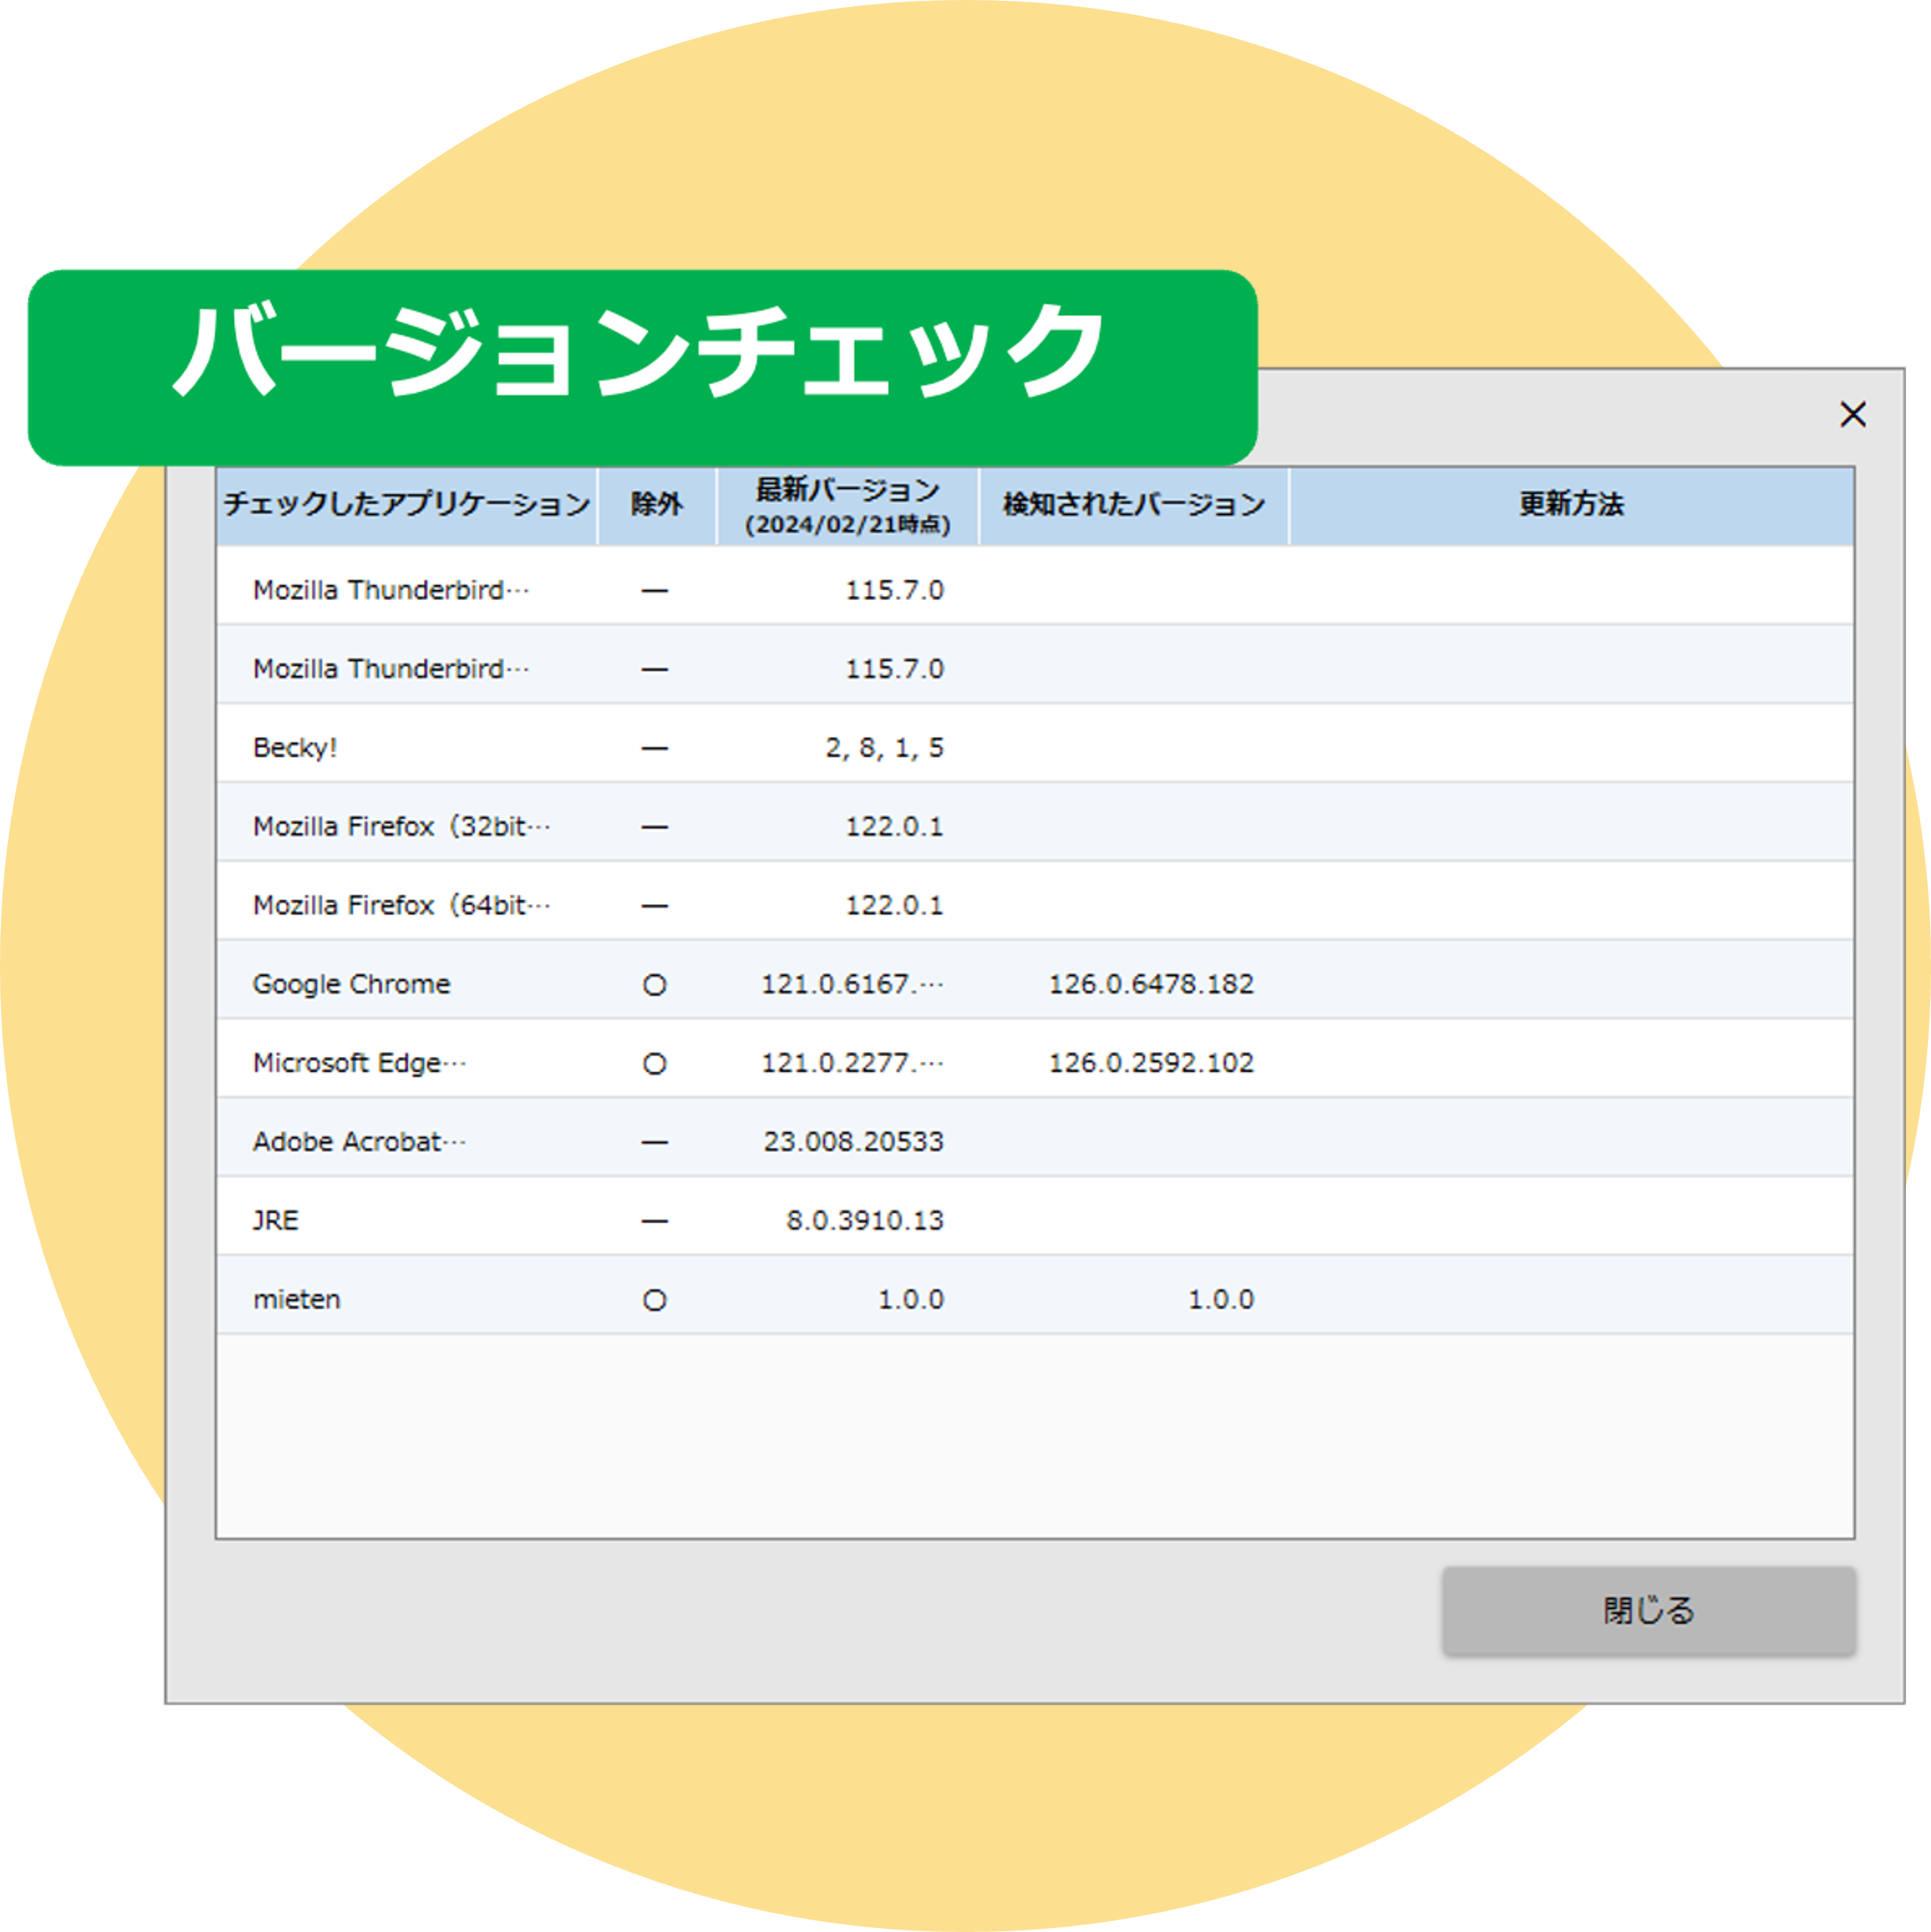This screenshot has height=1932, width=1931.
Task: Select the Mozilla Firefox (64bit… row name
Action: (x=401, y=905)
